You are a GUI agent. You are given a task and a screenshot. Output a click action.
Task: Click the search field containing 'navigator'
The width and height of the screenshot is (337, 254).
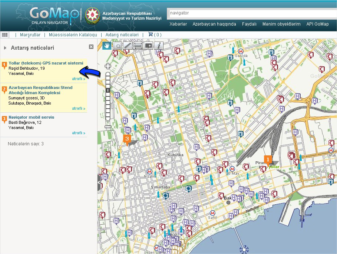[x=252, y=13]
